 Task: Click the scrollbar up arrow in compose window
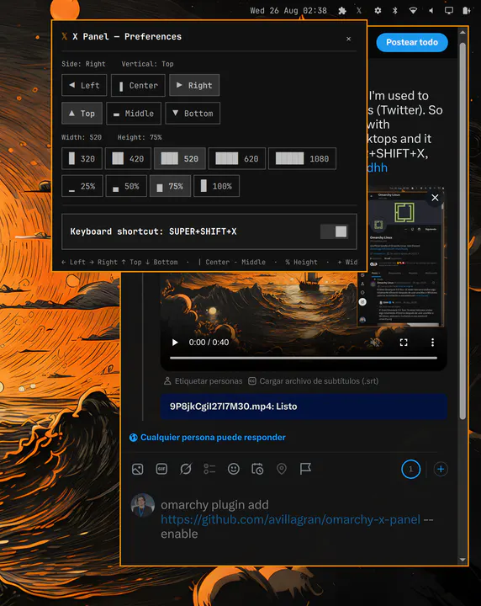[x=462, y=33]
